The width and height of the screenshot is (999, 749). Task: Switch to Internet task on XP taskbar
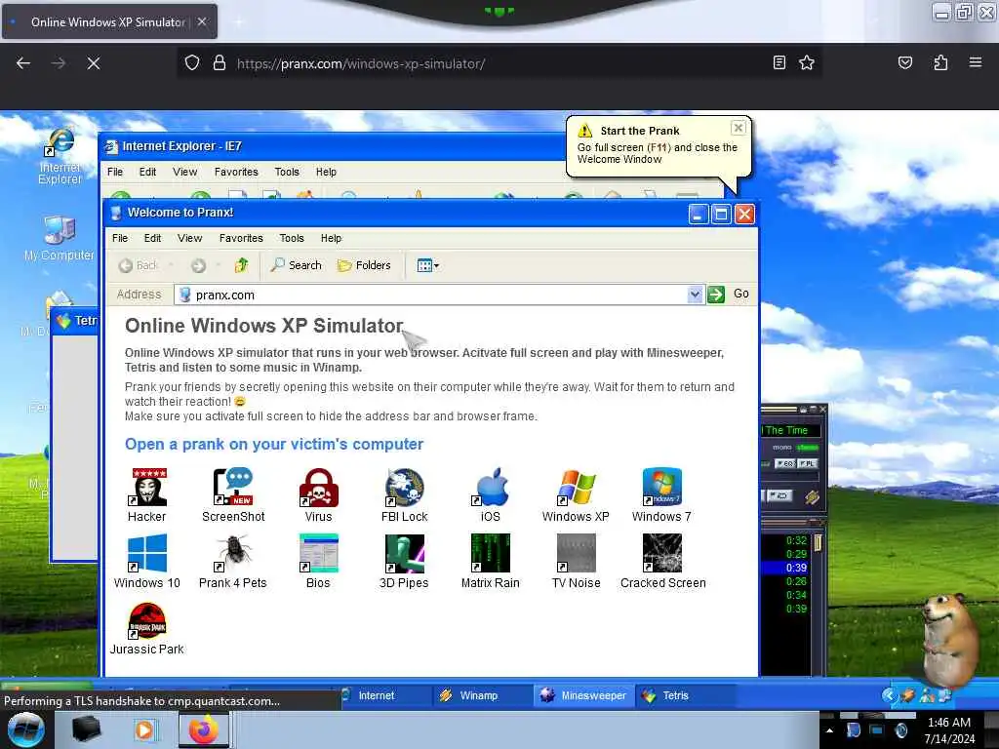coord(384,695)
